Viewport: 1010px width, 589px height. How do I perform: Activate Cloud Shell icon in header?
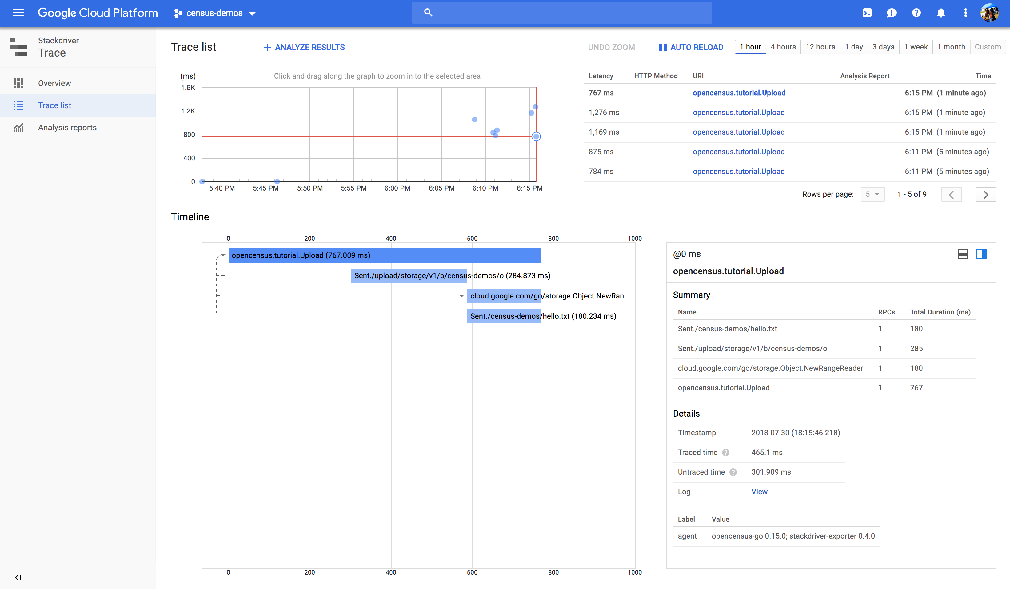867,13
